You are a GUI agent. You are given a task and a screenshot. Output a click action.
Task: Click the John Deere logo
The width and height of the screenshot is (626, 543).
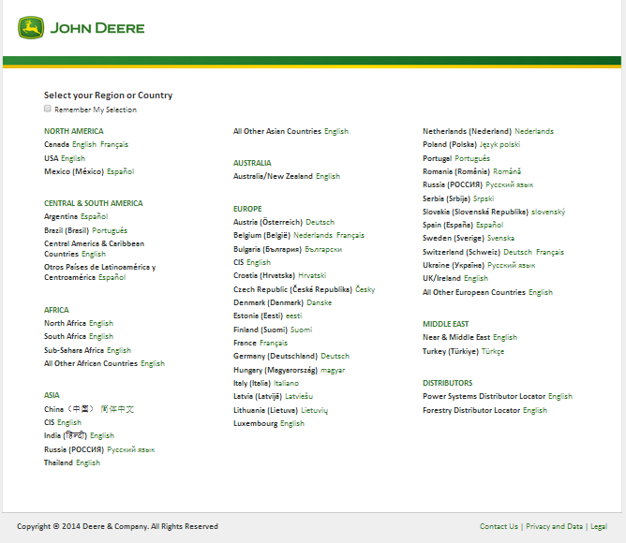pos(81,28)
